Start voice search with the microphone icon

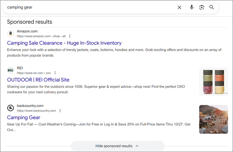pos(191,7)
